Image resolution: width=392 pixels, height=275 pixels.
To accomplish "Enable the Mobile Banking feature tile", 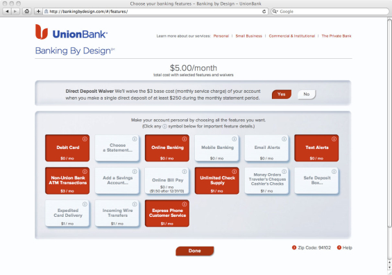I will click(x=216, y=148).
